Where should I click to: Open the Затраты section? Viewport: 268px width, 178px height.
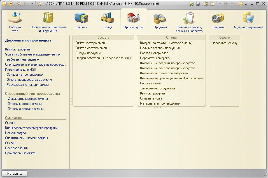pos(218,21)
